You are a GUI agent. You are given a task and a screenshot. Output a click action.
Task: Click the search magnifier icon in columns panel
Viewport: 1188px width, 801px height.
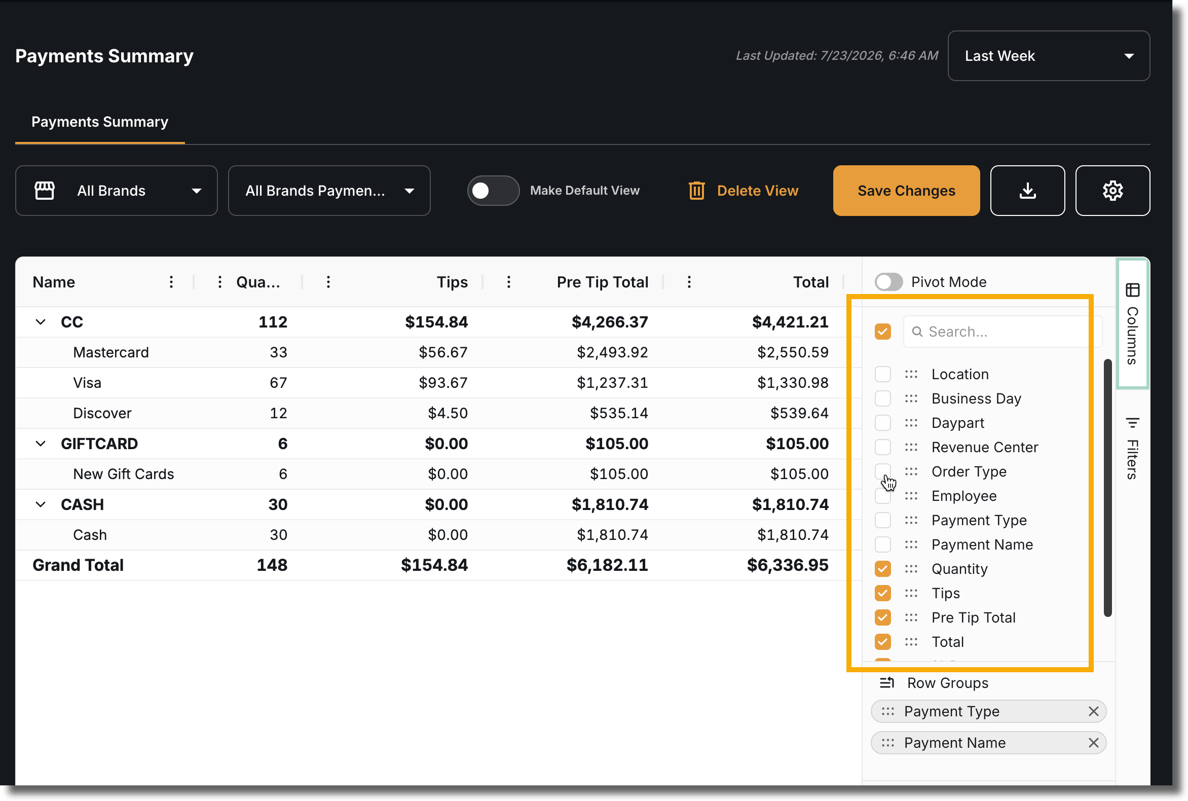[x=917, y=332]
